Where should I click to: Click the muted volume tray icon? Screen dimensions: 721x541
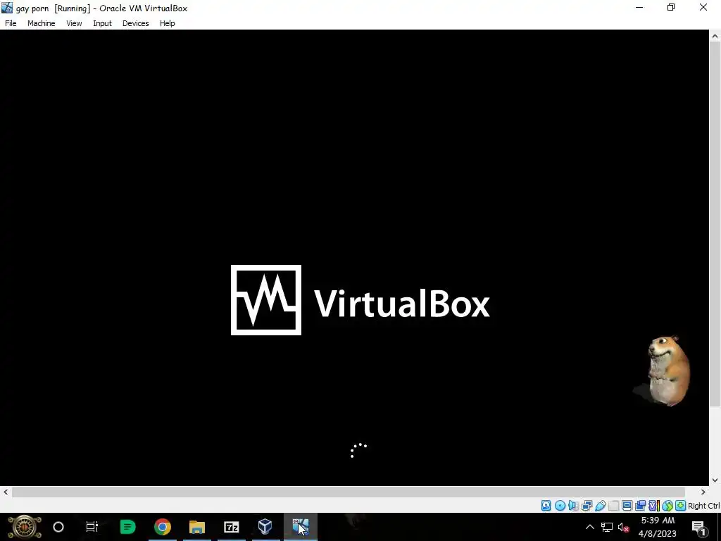tap(624, 527)
